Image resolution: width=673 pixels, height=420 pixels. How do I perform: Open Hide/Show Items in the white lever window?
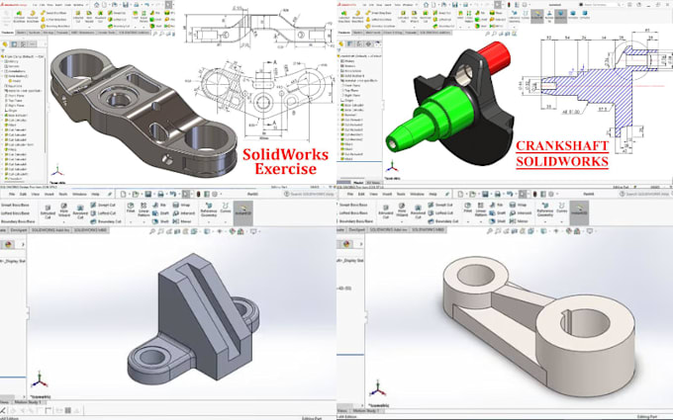556,231
